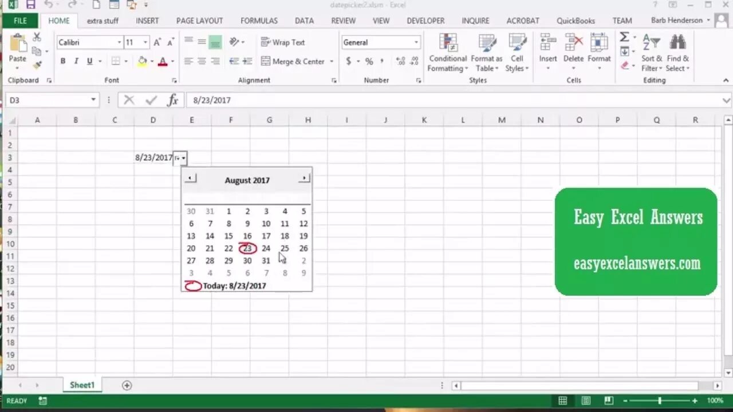The image size is (733, 412).
Task: Toggle Bold formatting
Action: pyautogui.click(x=62, y=61)
